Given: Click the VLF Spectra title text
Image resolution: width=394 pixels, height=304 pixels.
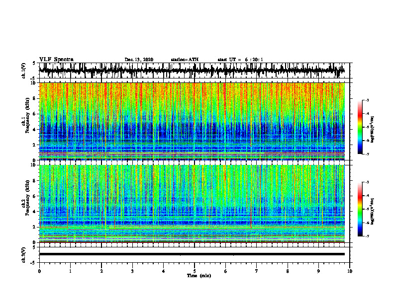Looking at the screenshot, I should pos(56,60).
